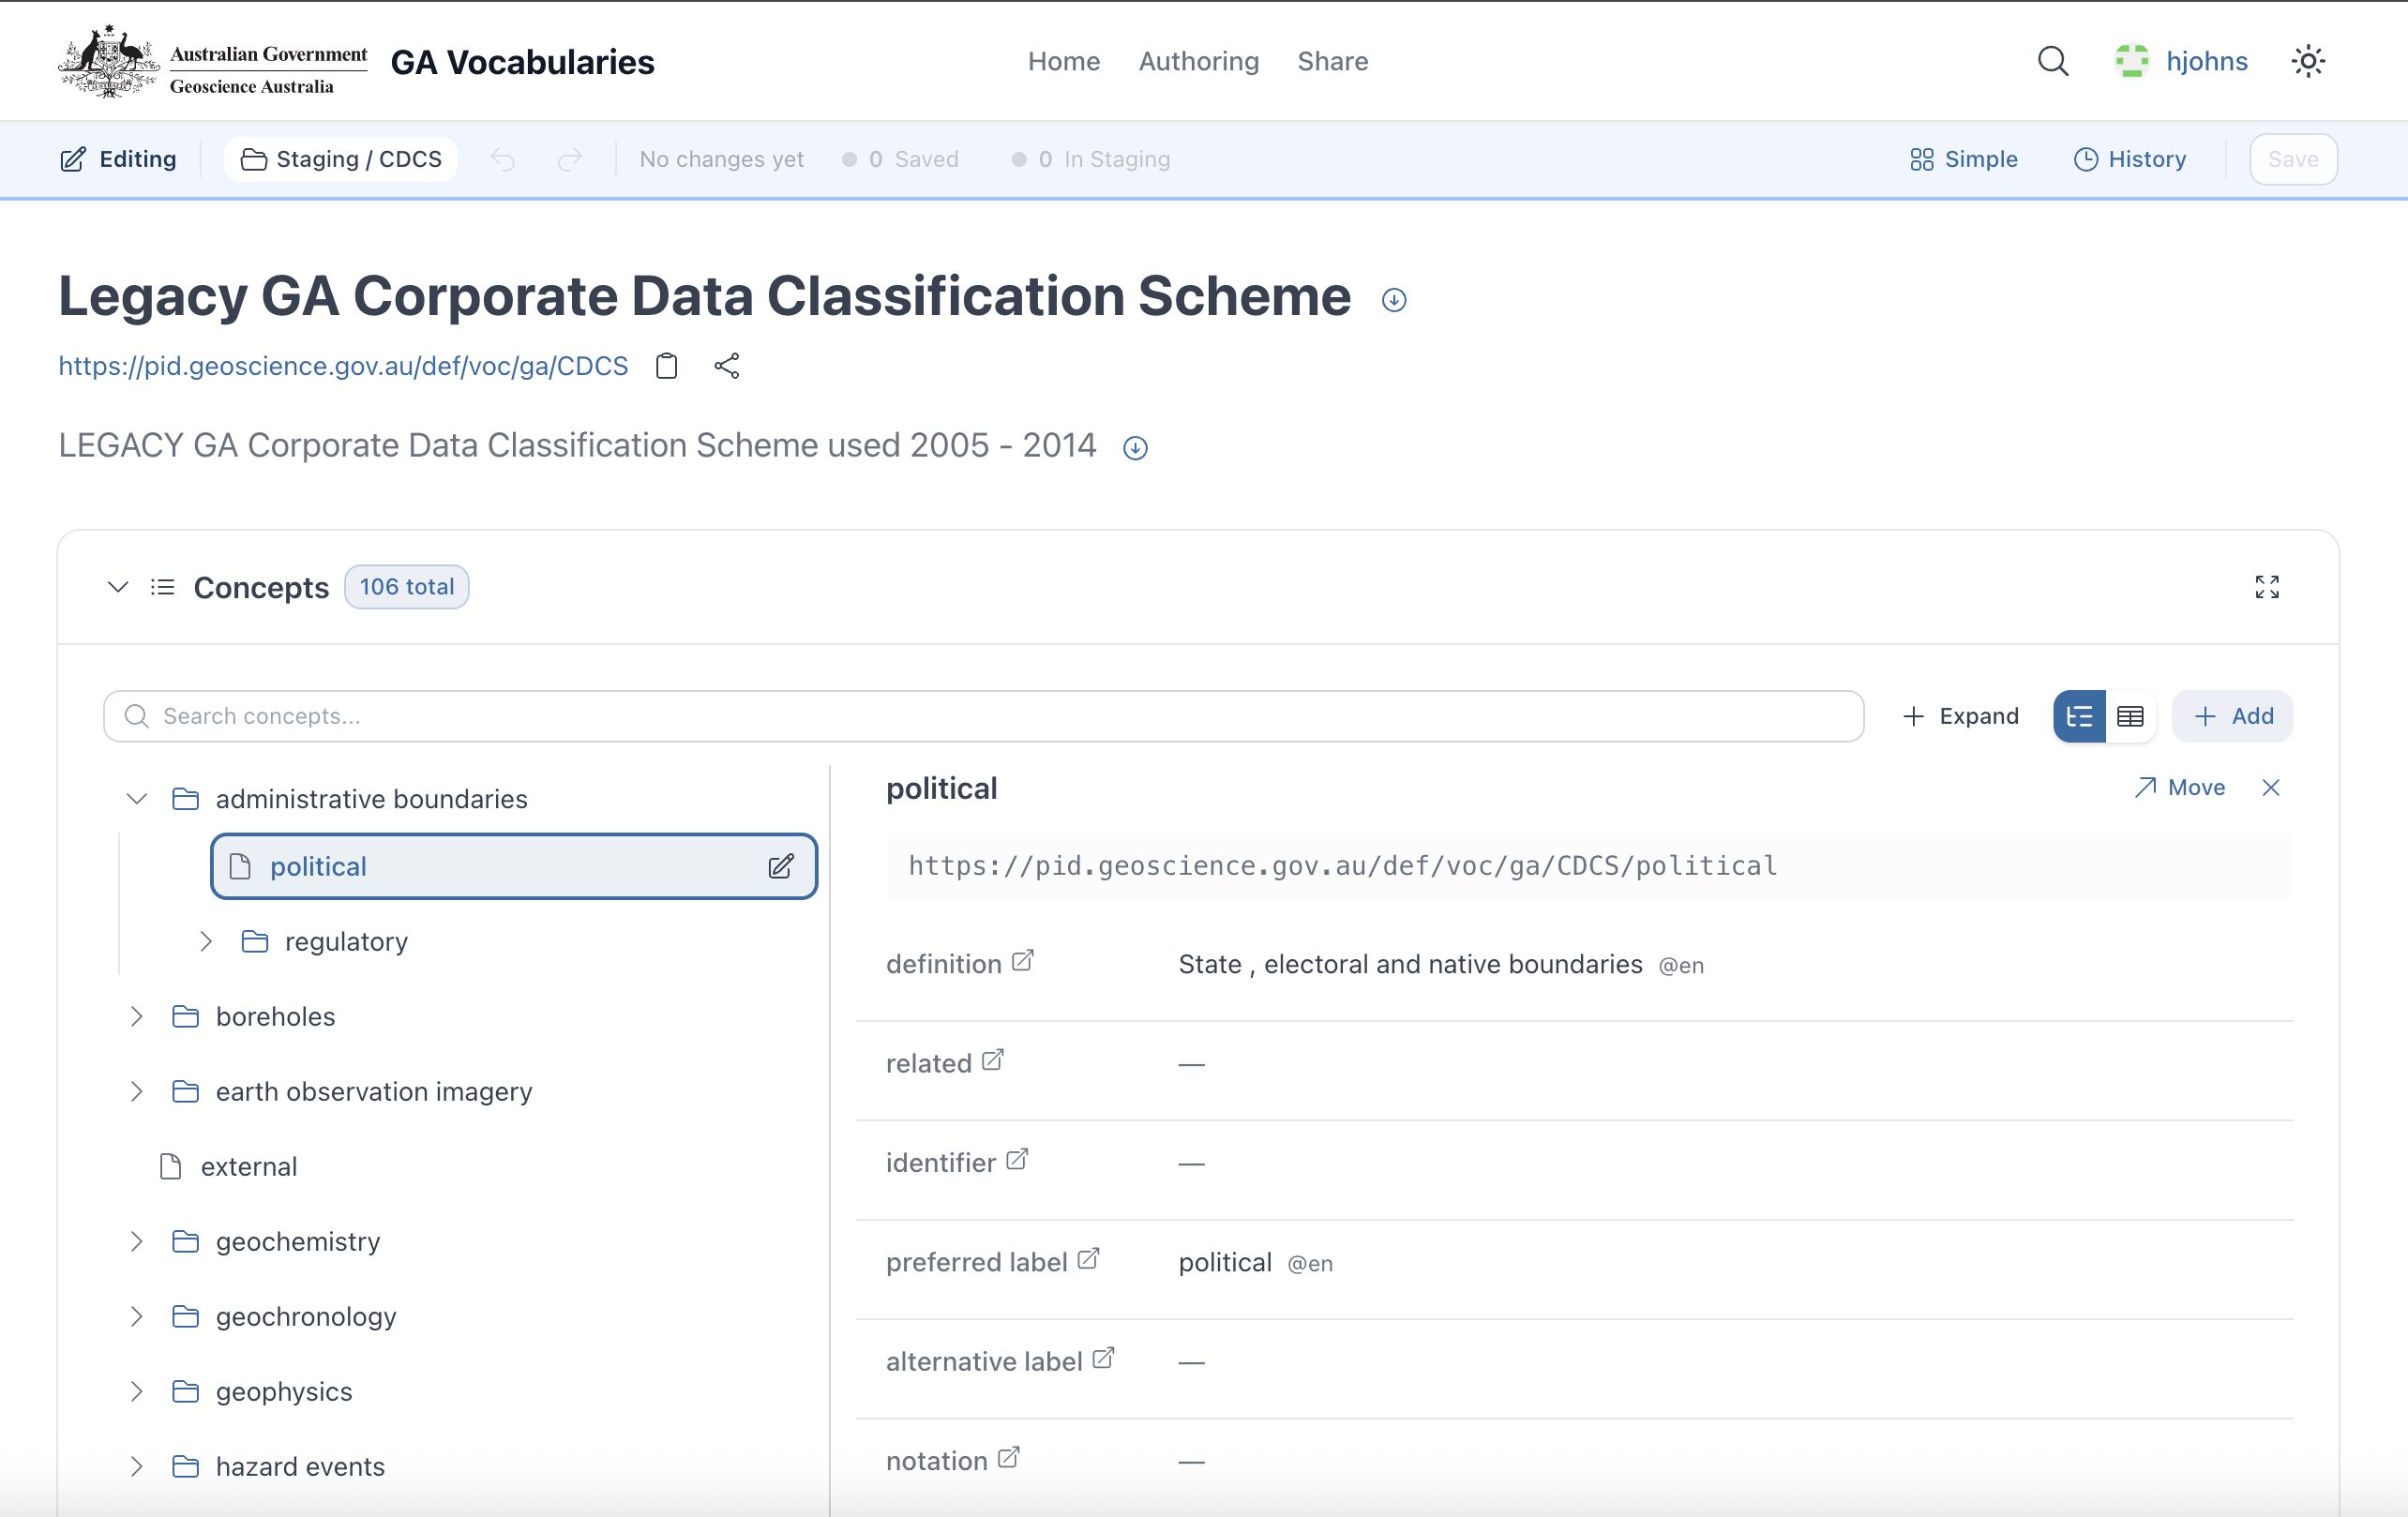Screen dimensions: 2408x1517
Task: Click the Search concepts input field
Action: (x=984, y=716)
